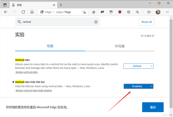Open Settings and more menu
The width and height of the screenshot is (173, 117).
167,12
